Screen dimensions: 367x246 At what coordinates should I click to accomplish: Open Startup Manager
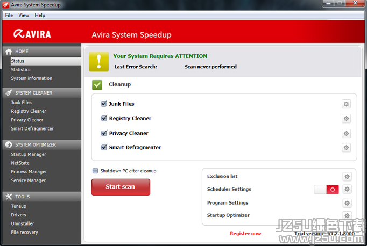(x=29, y=155)
